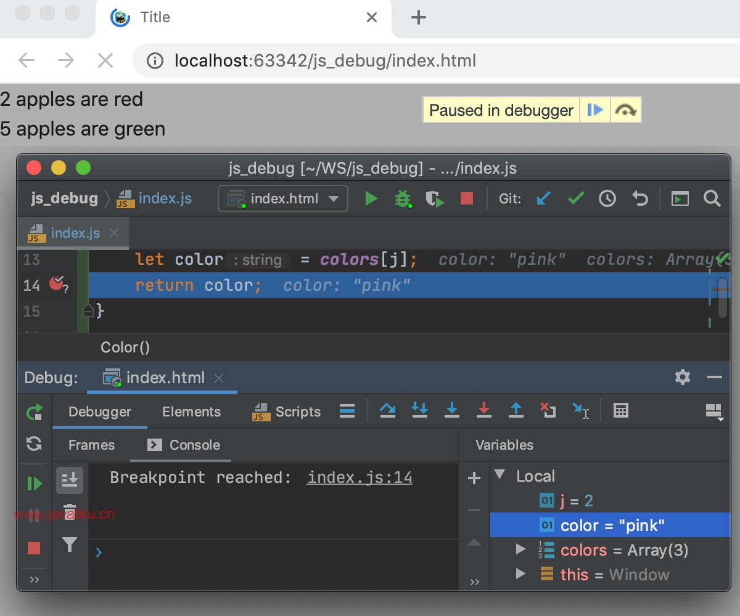Resume script in browser Paused in debugger overlay

pos(595,110)
